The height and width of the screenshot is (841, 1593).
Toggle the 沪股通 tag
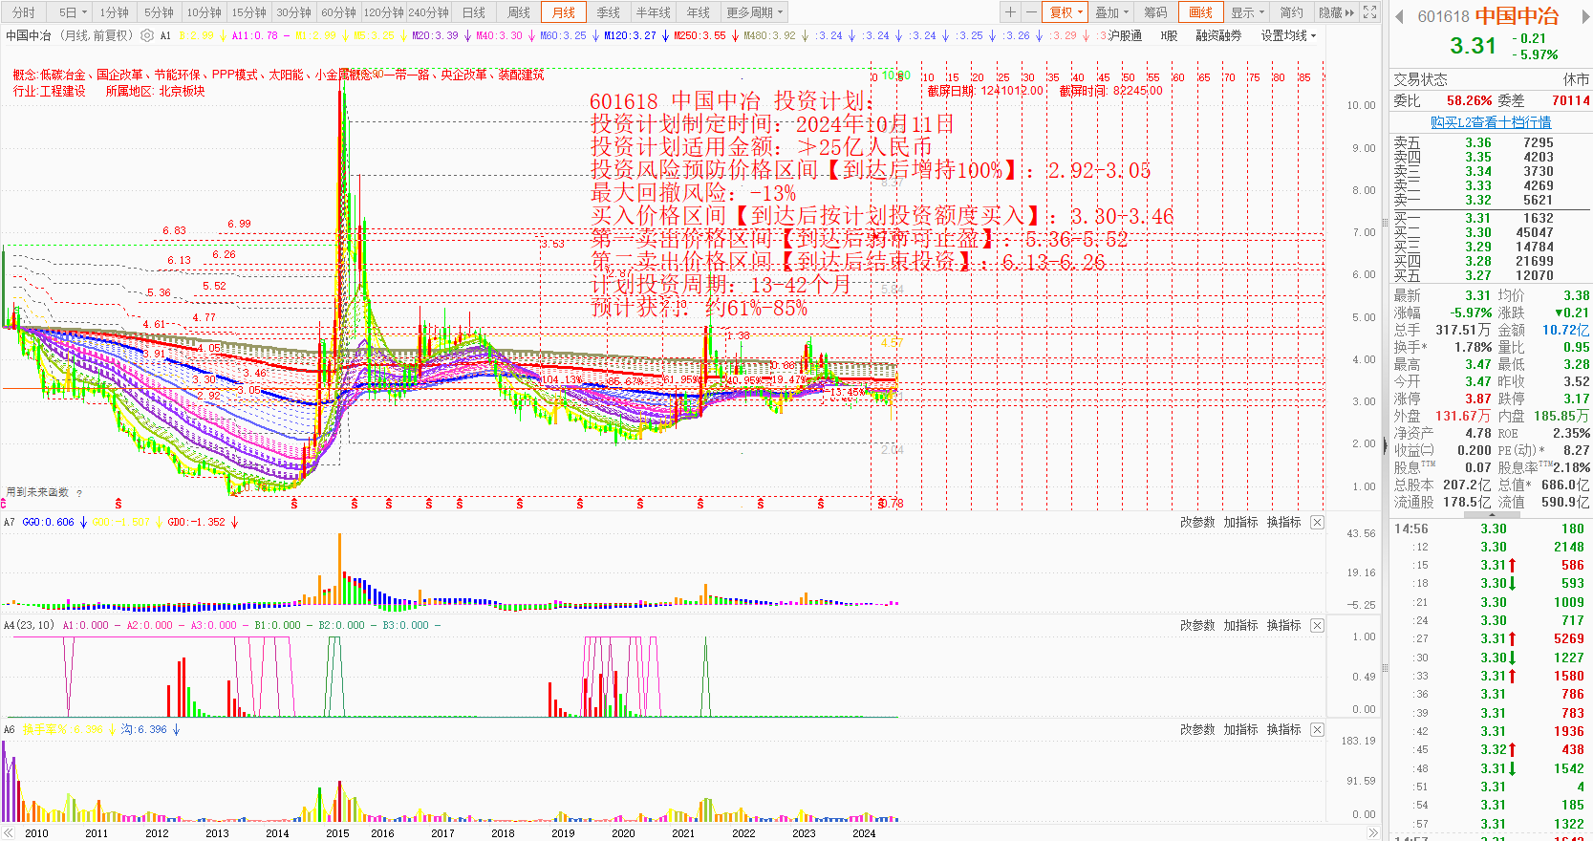coord(1125,35)
